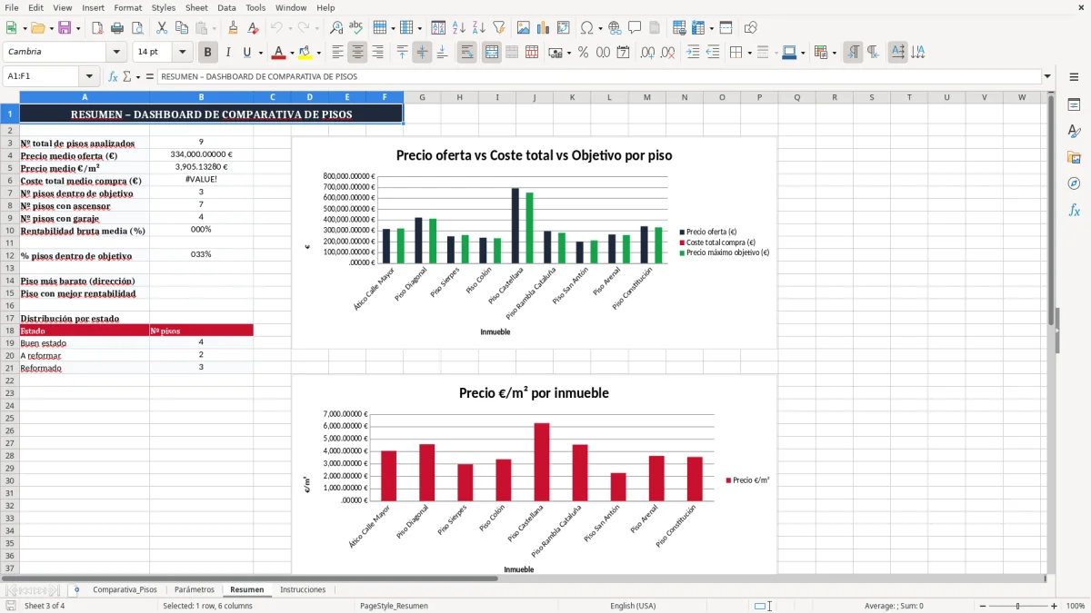Click 100% zoom level
1091x613 pixels.
tap(1076, 606)
